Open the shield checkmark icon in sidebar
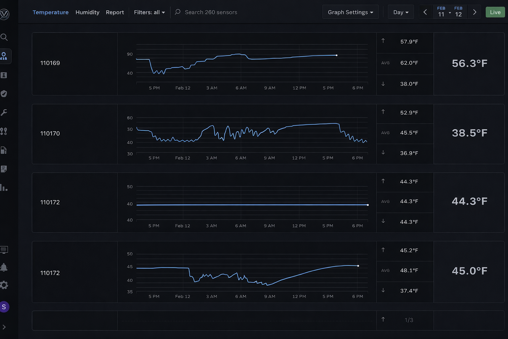The width and height of the screenshot is (508, 339). click(x=4, y=94)
